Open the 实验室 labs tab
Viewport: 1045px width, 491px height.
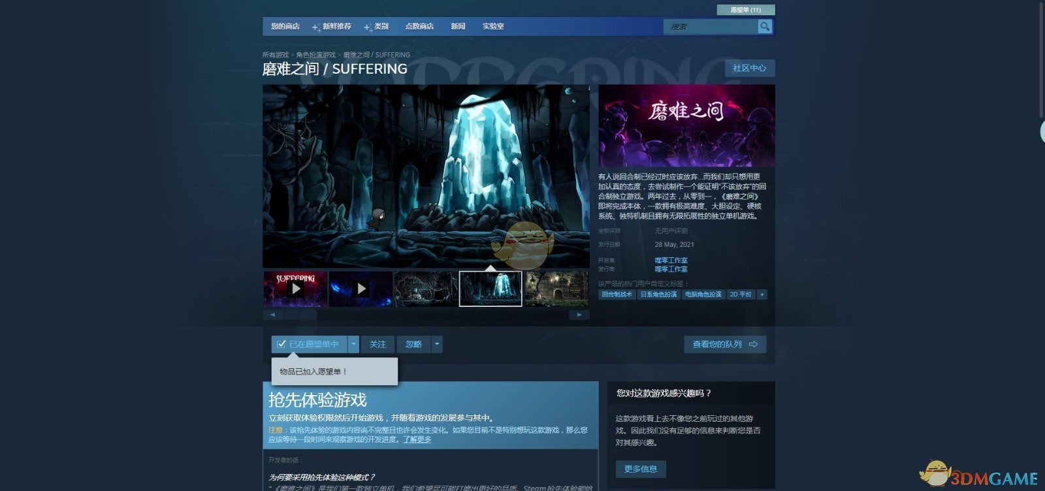click(493, 26)
